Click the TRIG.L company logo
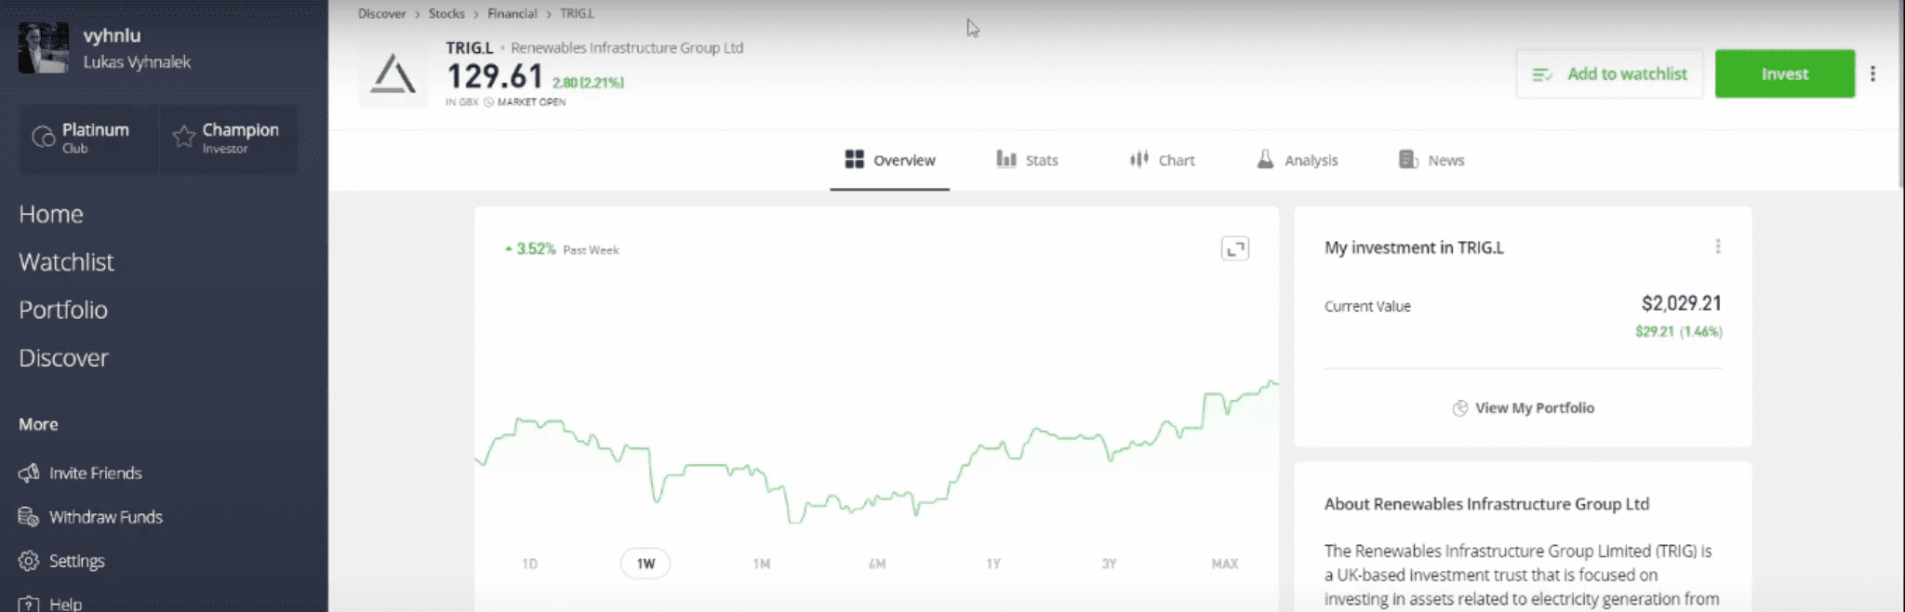This screenshot has width=1905, height=612. click(x=393, y=74)
